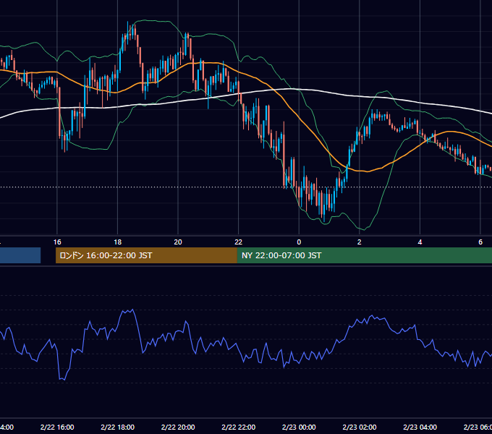Select the 2/22 16:00 date label
Image resolution: width=492 pixels, height=434 pixels.
point(57,427)
